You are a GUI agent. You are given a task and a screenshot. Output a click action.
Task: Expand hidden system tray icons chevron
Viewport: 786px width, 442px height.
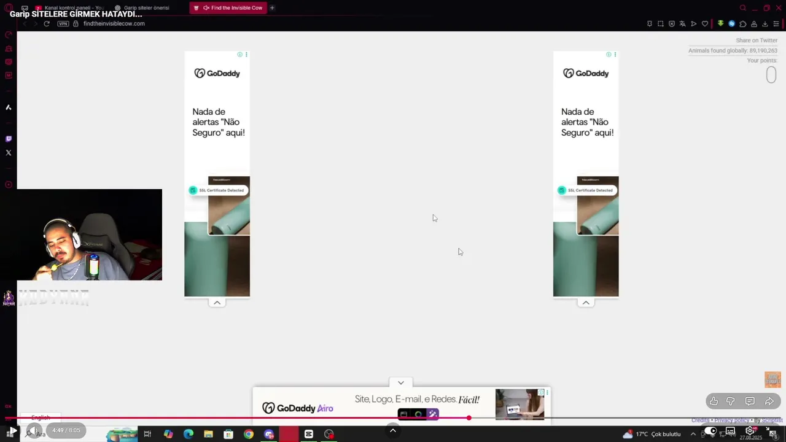click(693, 434)
